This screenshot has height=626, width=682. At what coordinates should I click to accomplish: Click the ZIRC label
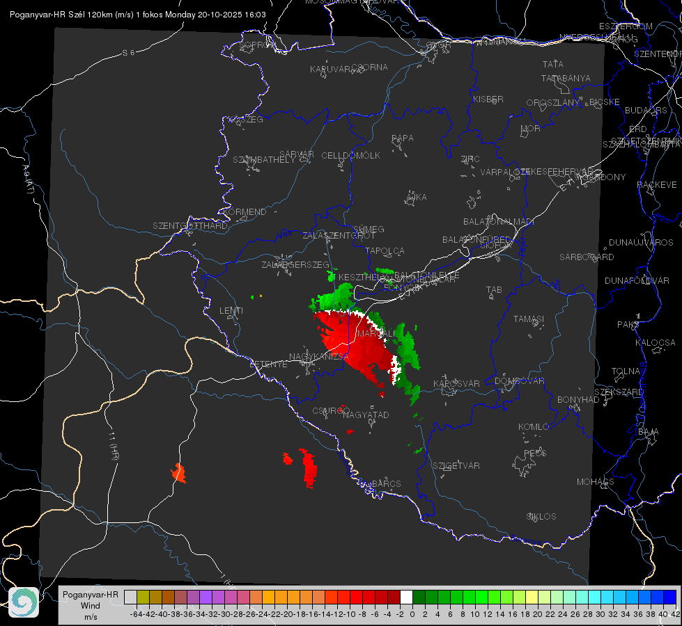[470, 159]
